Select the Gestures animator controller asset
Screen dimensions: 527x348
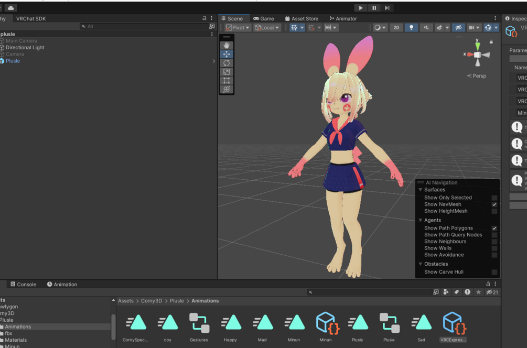coord(199,327)
